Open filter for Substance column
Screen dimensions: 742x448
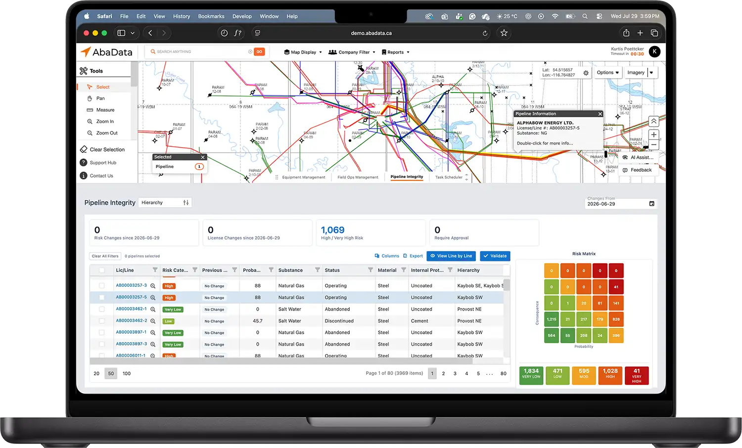pos(318,270)
